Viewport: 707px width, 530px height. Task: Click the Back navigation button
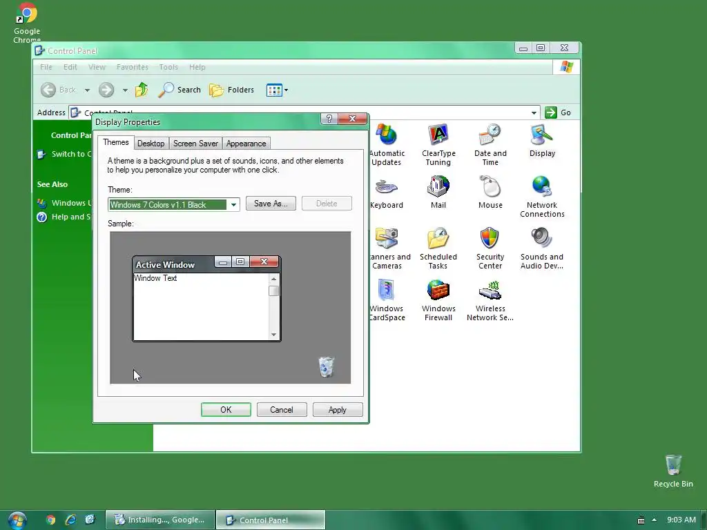pos(59,90)
